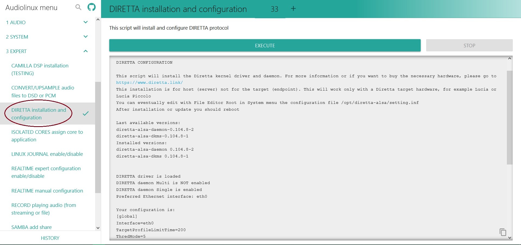Open the diretta.link URL in output
The image size is (521, 245).
(x=149, y=82)
